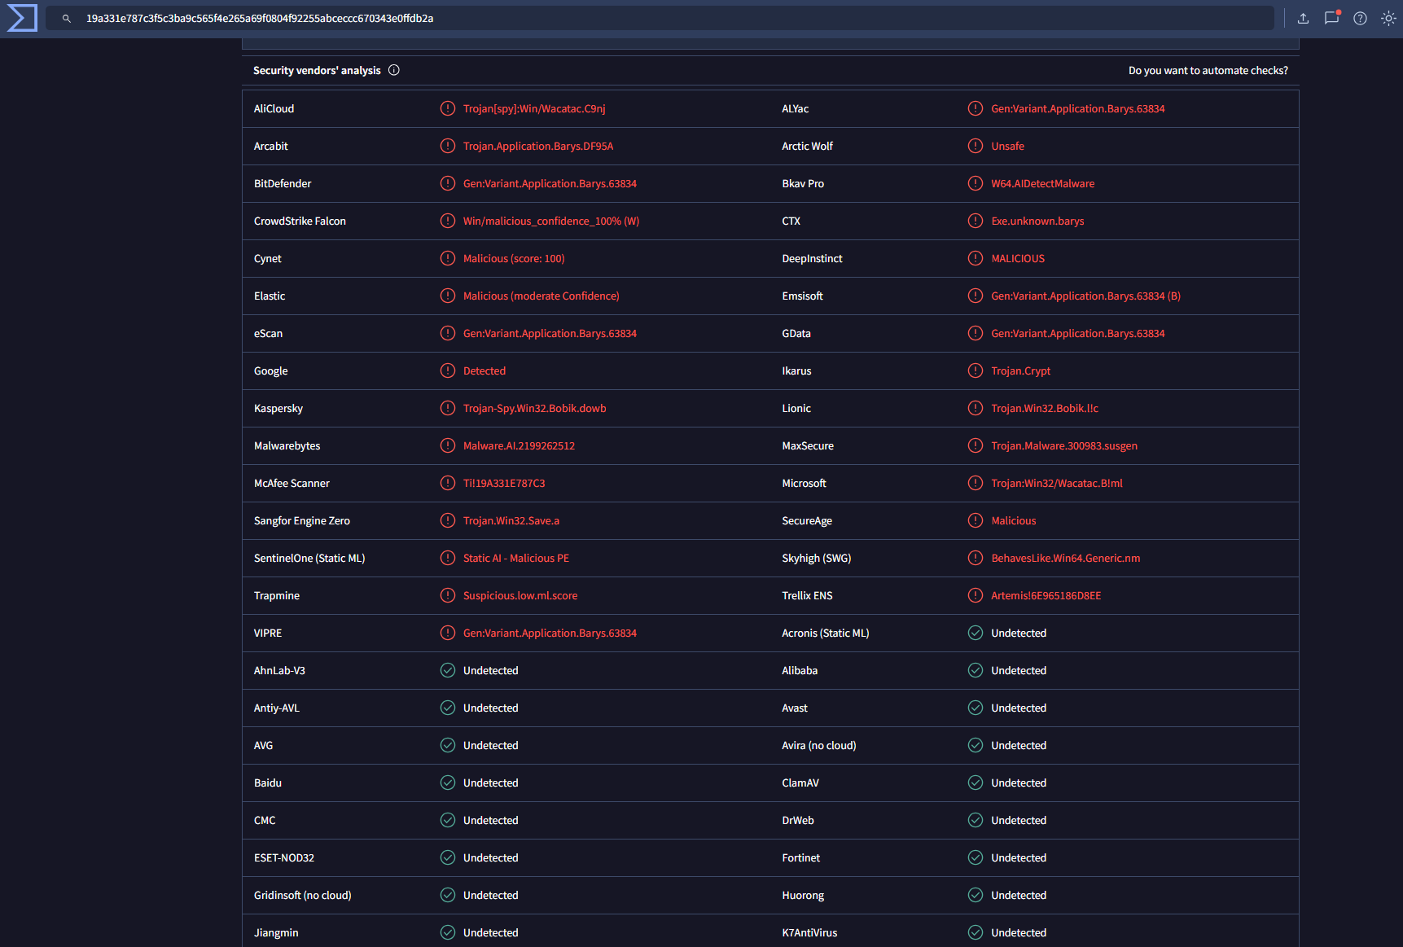Click the alert icon for Arctic Wolf
1403x947 pixels.
point(976,146)
